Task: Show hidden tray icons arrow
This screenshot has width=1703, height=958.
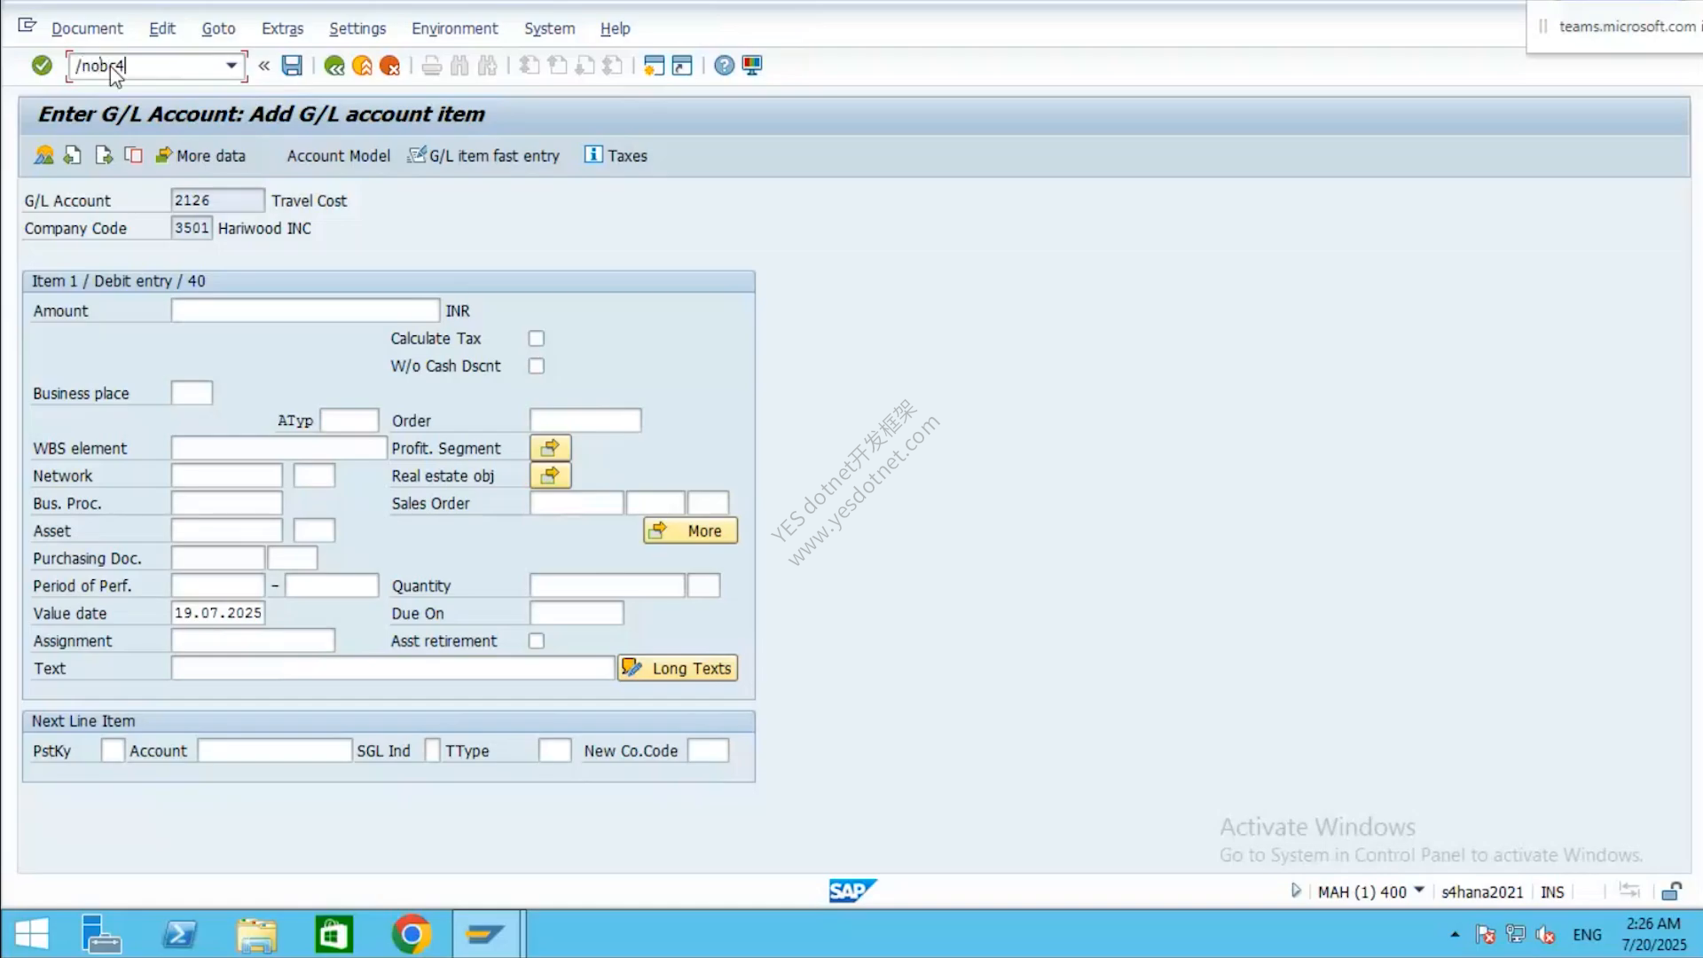Action: (x=1455, y=935)
